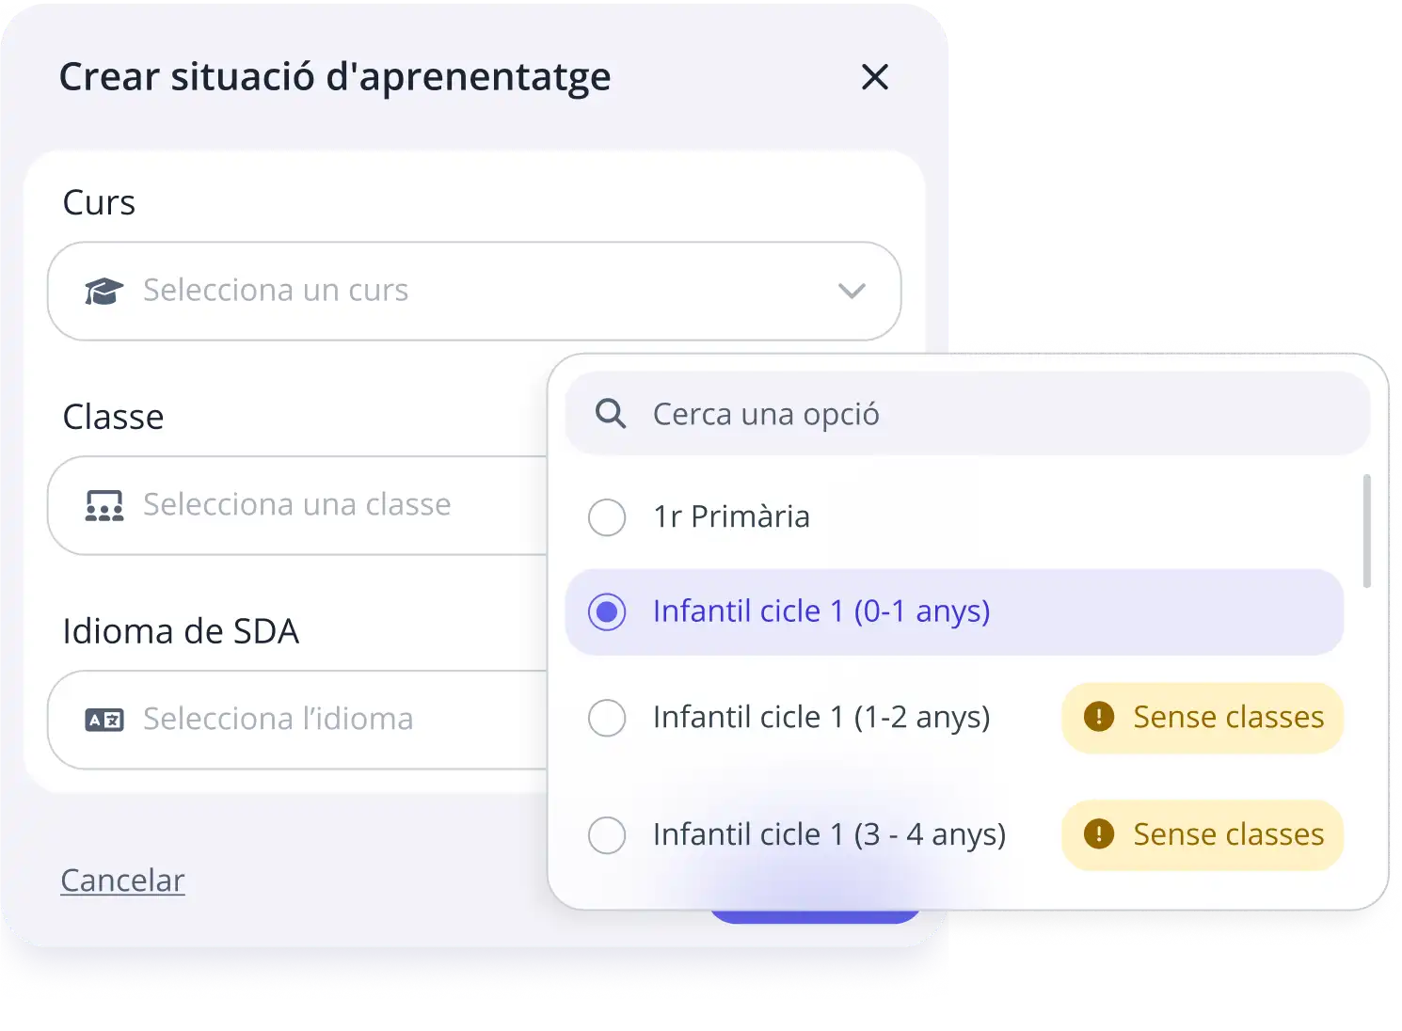Click the options list scrollbar
Viewport: 1402px width, 1031px height.
(x=1366, y=531)
